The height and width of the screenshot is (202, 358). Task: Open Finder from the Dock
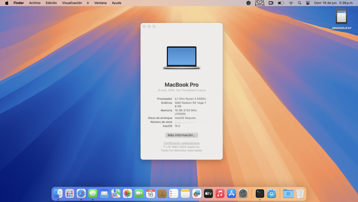pyautogui.click(x=58, y=193)
